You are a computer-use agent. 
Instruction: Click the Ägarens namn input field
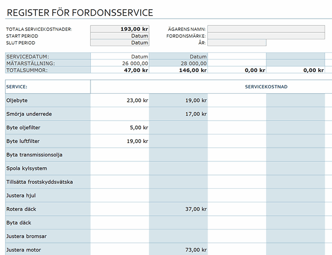tap(266, 29)
